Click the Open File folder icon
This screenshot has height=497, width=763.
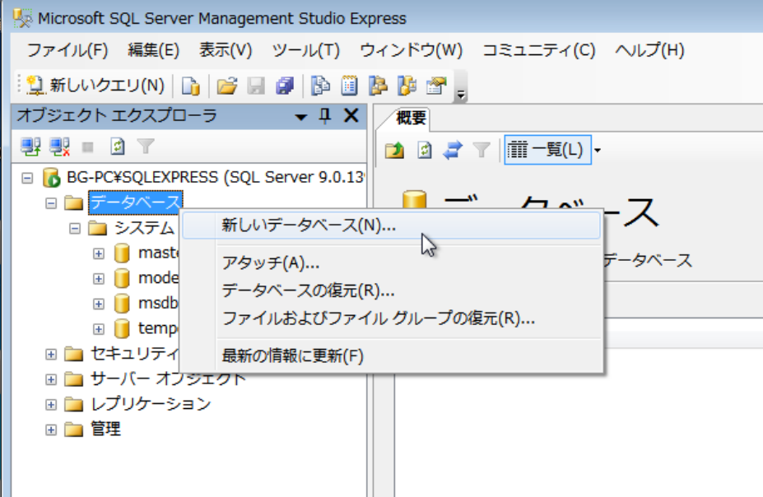tap(226, 86)
